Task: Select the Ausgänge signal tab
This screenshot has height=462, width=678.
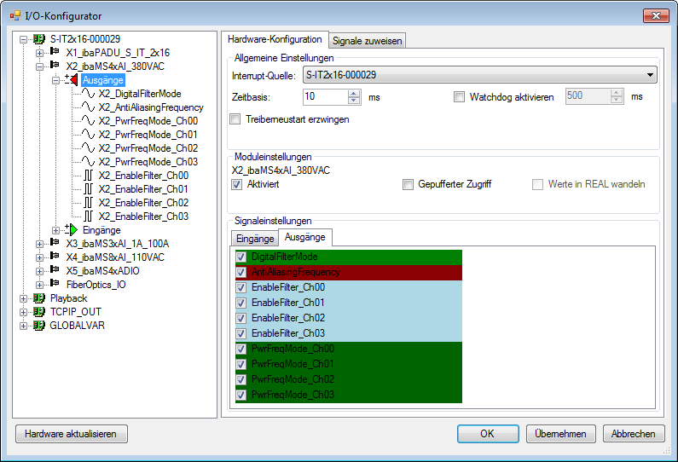Action: point(304,237)
